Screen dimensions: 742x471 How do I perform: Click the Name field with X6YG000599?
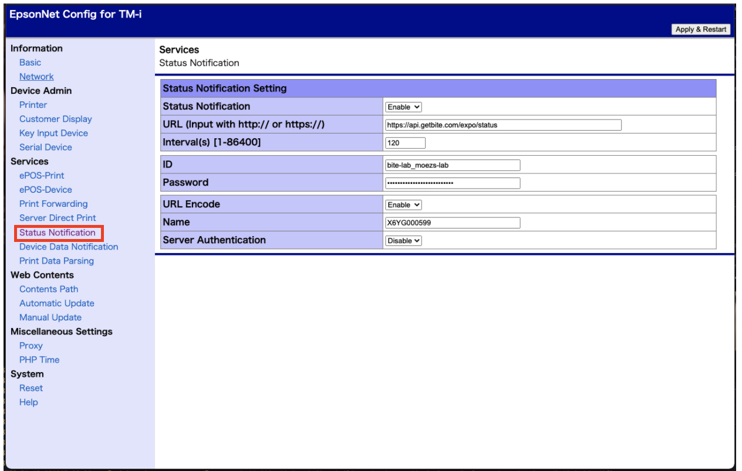pyautogui.click(x=453, y=223)
